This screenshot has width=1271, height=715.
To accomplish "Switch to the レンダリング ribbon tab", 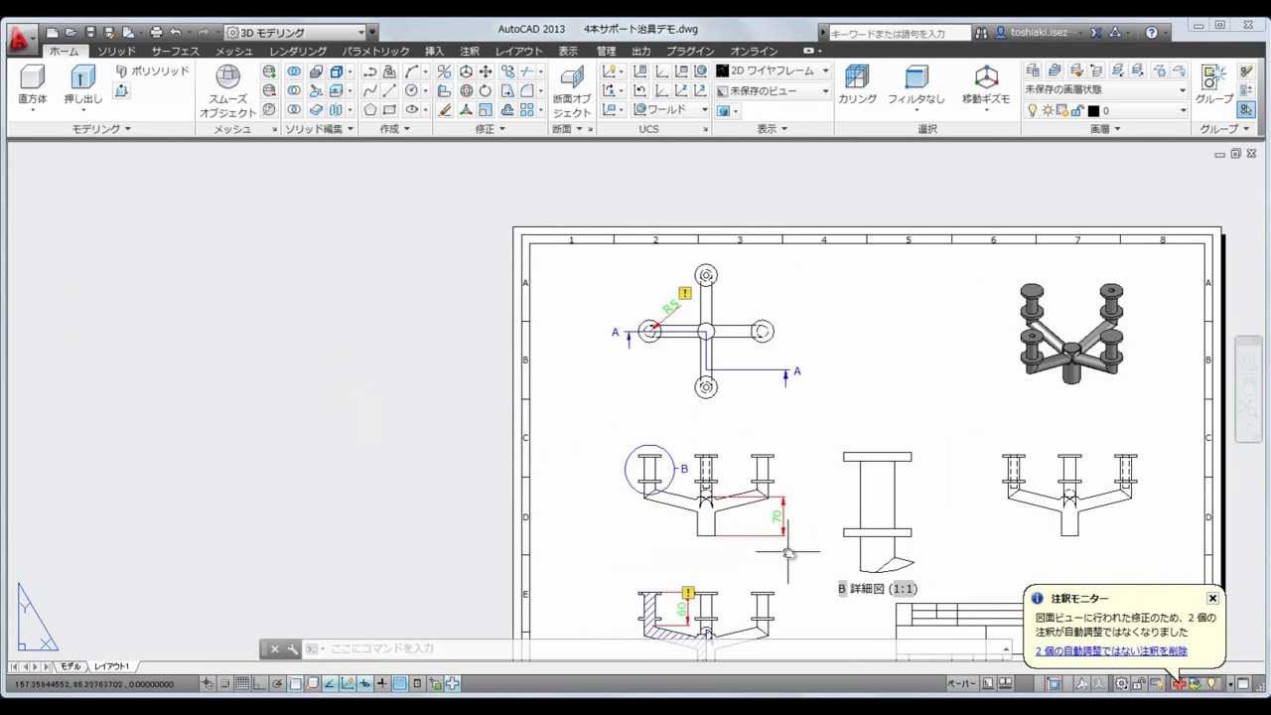I will click(x=298, y=51).
